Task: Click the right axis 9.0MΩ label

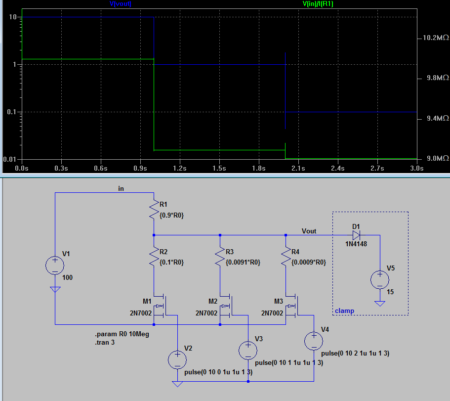Action: pos(438,158)
